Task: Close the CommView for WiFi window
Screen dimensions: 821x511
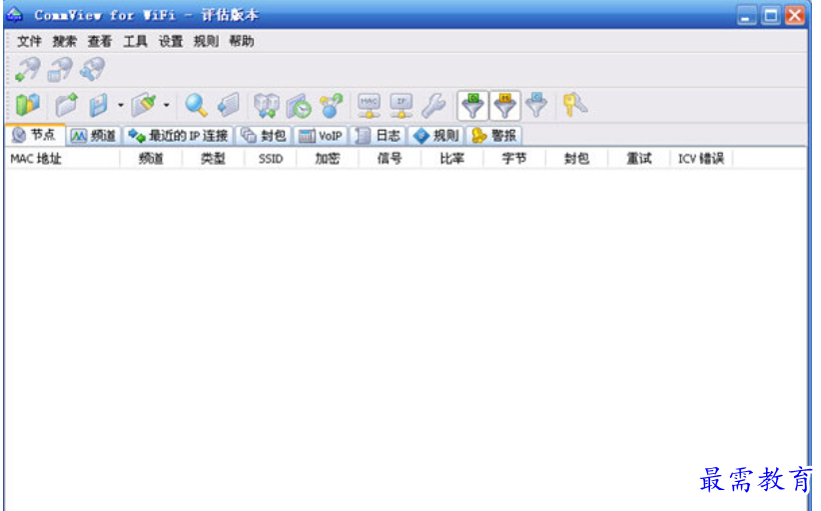Action: coord(795,15)
